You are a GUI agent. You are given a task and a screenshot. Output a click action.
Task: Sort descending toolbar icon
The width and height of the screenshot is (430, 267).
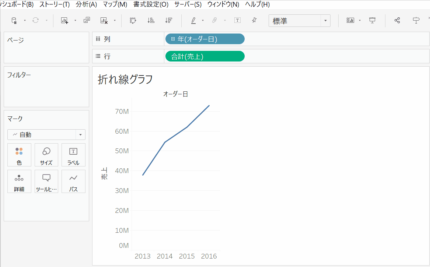click(x=169, y=21)
